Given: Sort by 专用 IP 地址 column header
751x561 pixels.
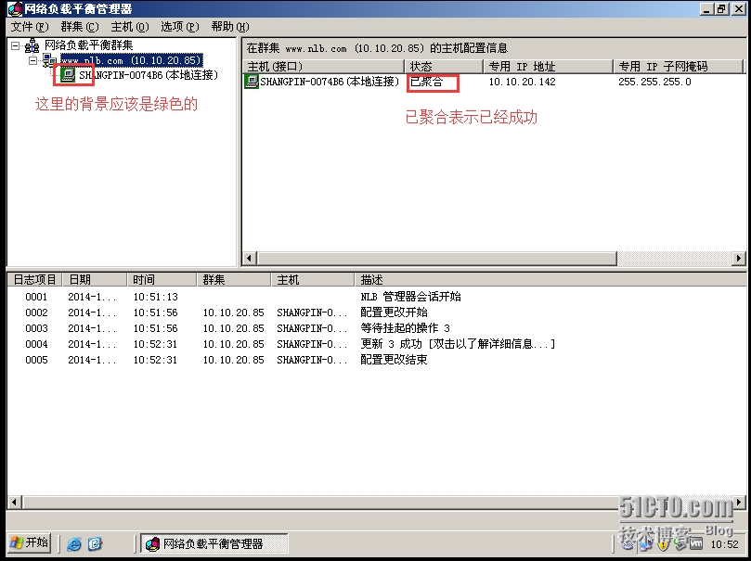Looking at the screenshot, I should 549,67.
